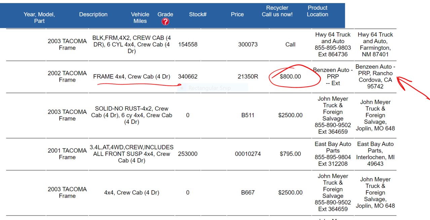
Task: Click Hwy 64 Truck and Auto phone 855-895-9803
Action: coord(333,48)
